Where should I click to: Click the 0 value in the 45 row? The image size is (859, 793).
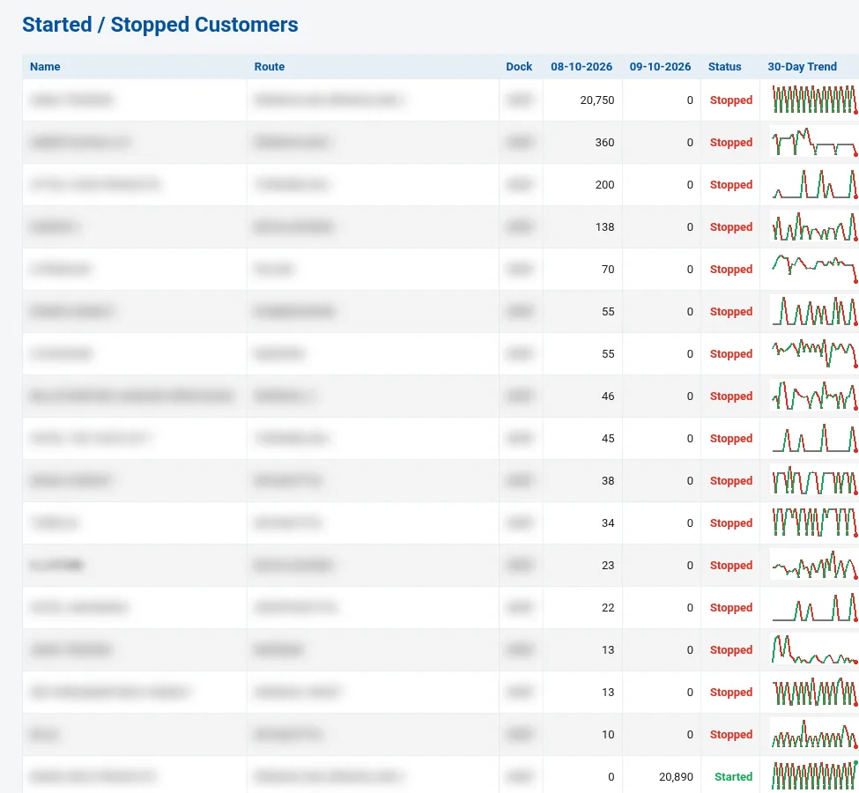click(690, 439)
